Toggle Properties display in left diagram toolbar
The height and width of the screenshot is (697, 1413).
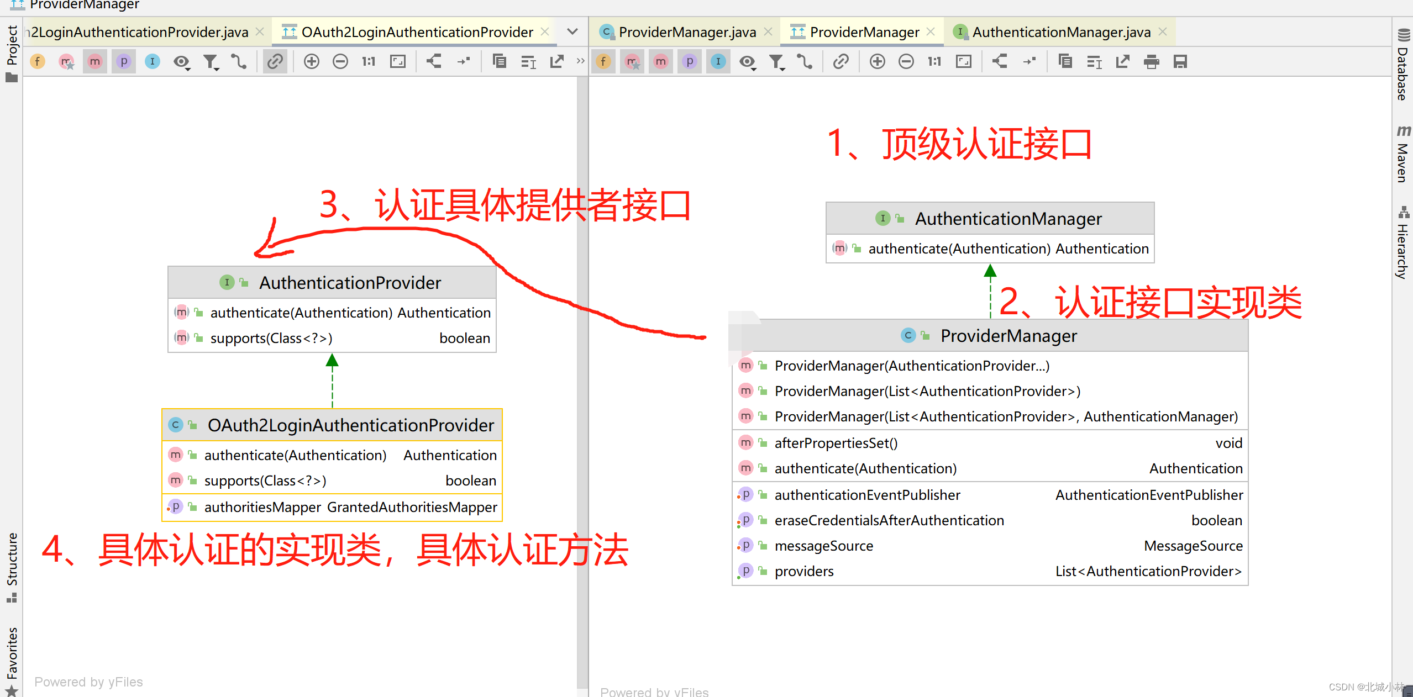[124, 61]
